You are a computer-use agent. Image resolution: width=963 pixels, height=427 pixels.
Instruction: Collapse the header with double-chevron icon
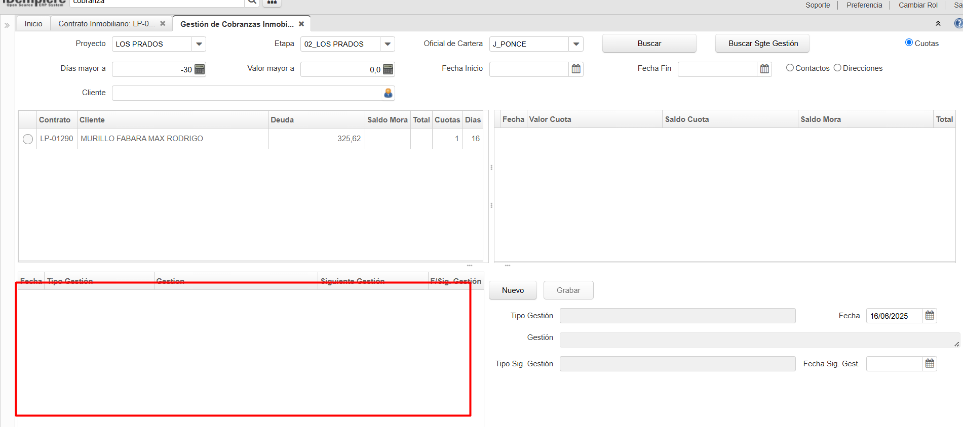coord(938,24)
